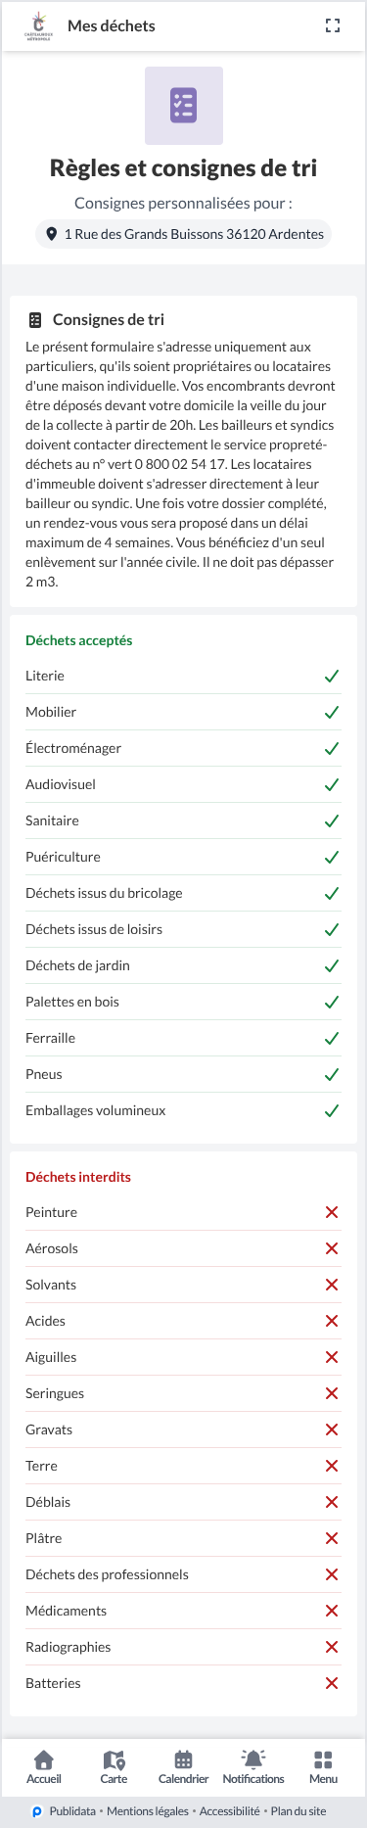
Task: Select the Batteries forbidden waste row
Action: pos(184,1683)
